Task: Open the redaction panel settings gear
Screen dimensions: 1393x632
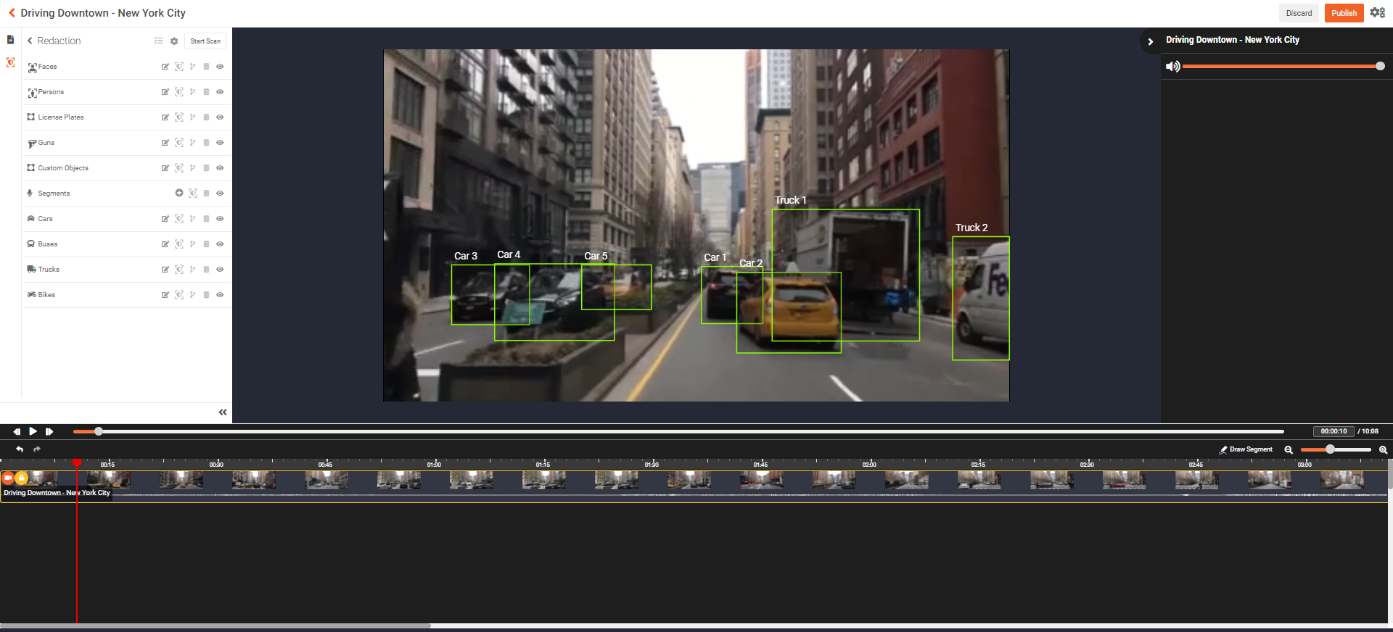Action: coord(174,41)
